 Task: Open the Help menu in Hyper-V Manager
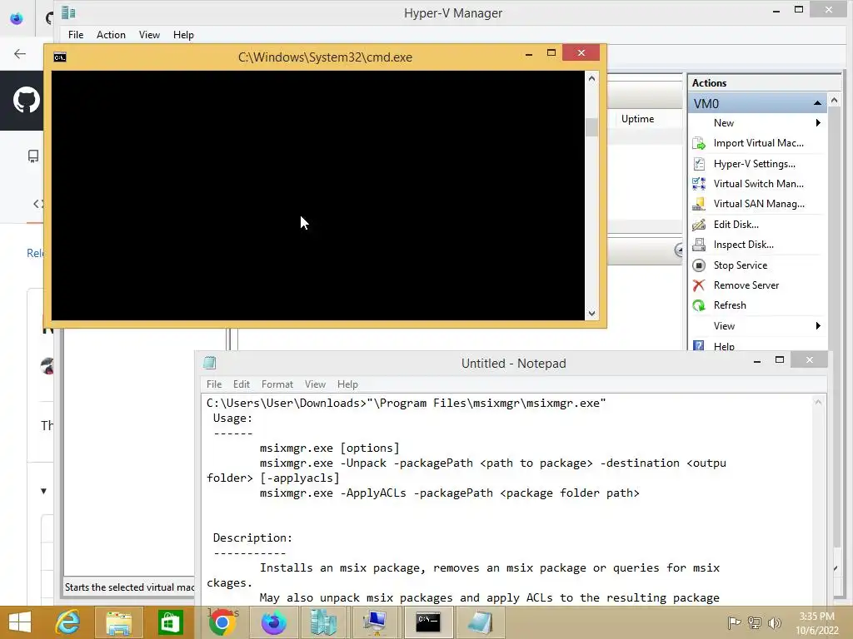183,35
